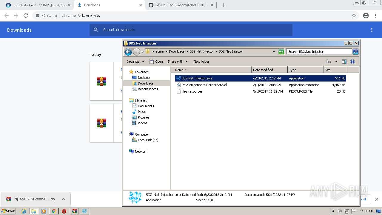Click Chrome back arrow button
The height and width of the screenshot is (215, 382).
click(7, 16)
